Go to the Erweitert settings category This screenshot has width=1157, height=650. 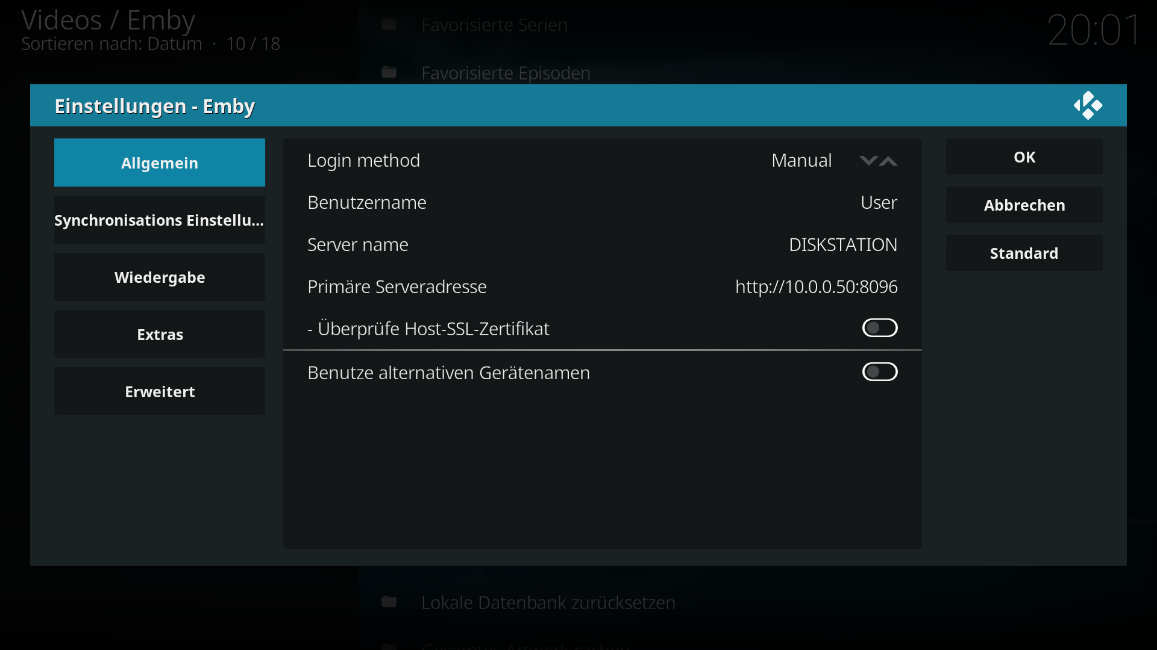coord(160,391)
